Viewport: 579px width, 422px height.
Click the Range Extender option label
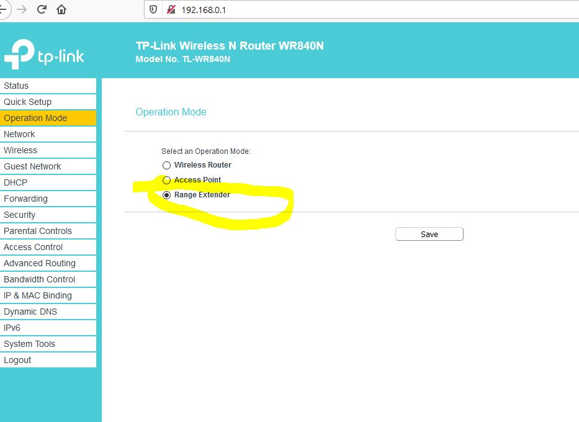(202, 195)
